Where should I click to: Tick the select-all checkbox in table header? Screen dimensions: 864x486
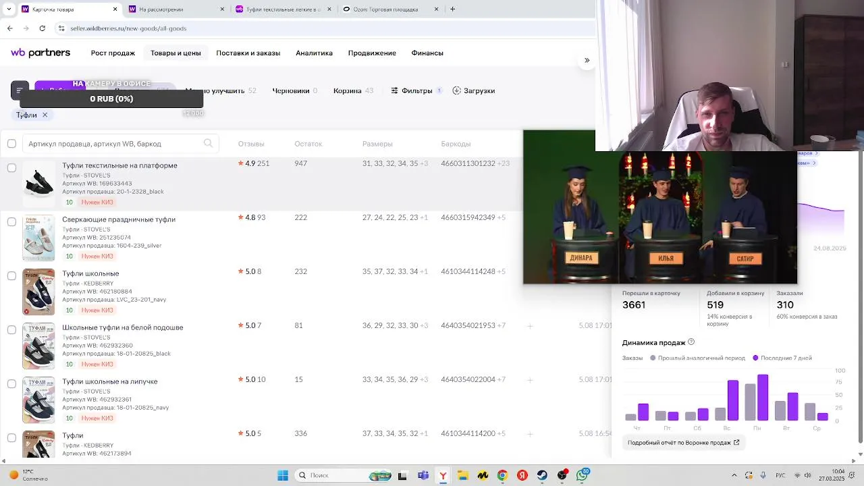(x=11, y=143)
